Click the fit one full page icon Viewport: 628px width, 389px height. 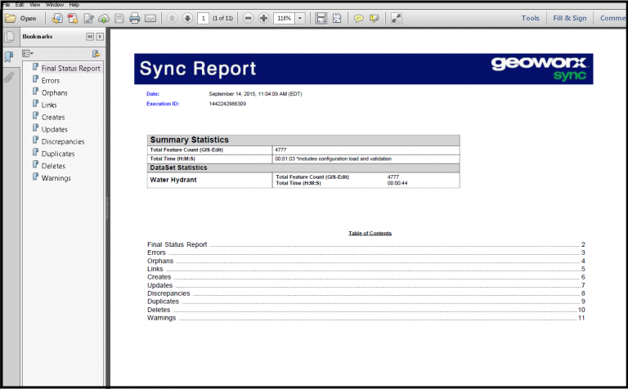tap(337, 19)
